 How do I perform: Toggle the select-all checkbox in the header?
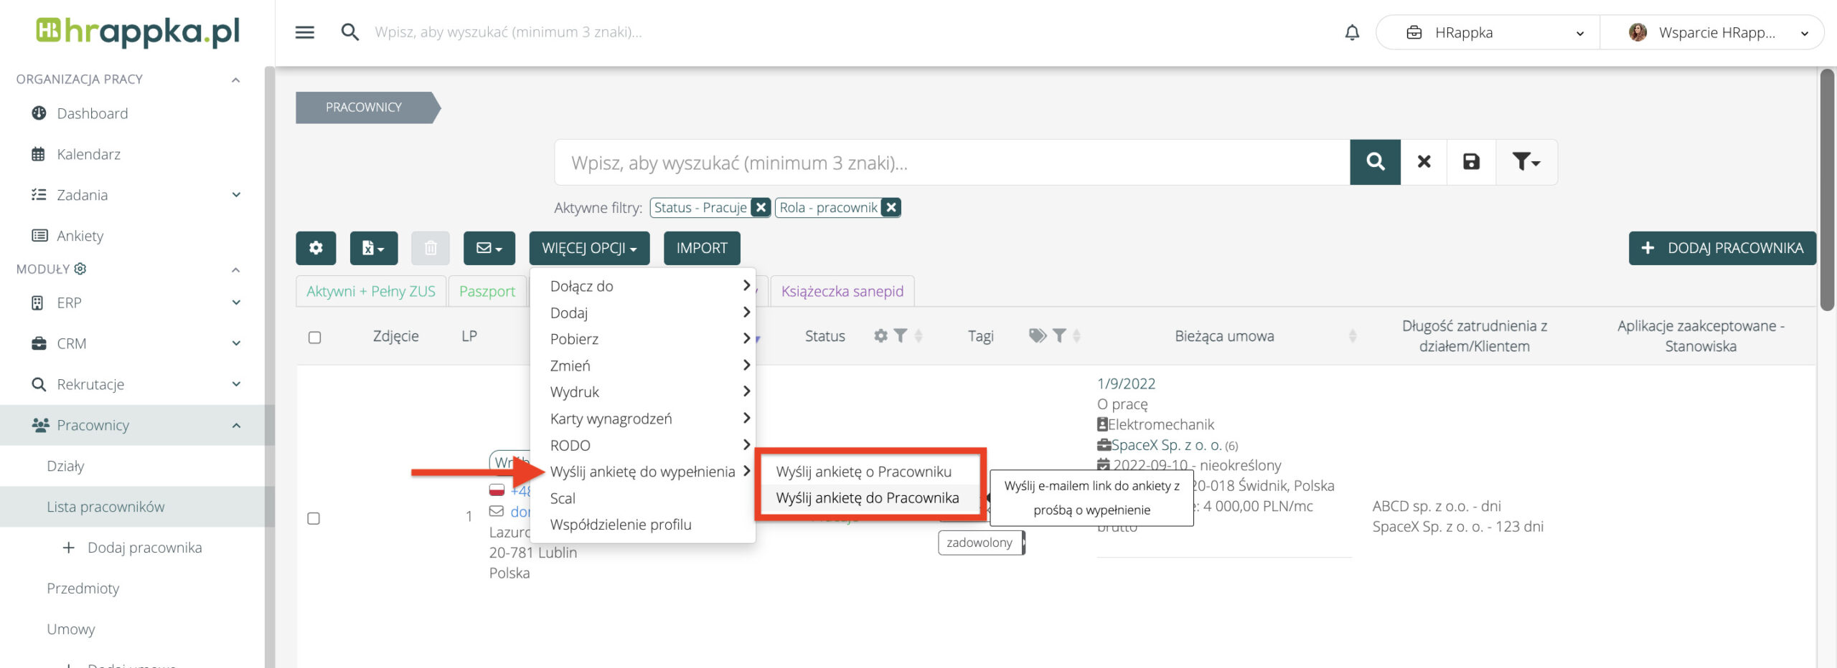pyautogui.click(x=314, y=337)
